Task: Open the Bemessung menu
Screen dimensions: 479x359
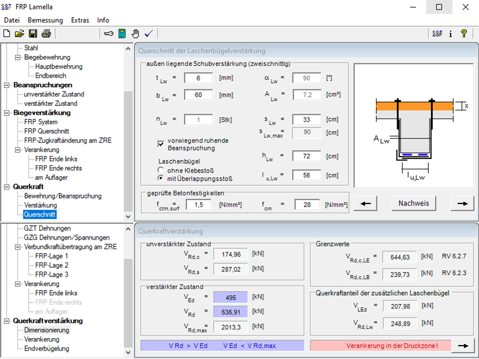Action: pyautogui.click(x=45, y=20)
